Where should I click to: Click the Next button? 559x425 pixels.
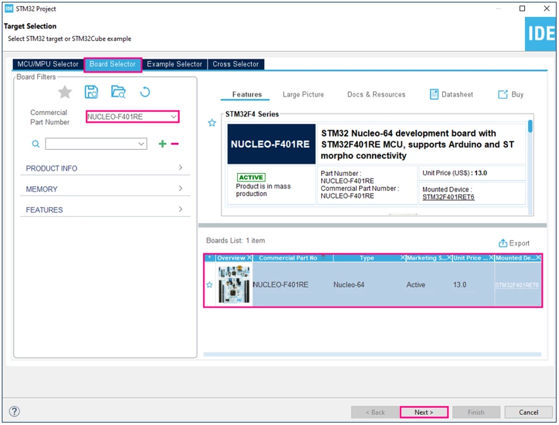pyautogui.click(x=424, y=412)
